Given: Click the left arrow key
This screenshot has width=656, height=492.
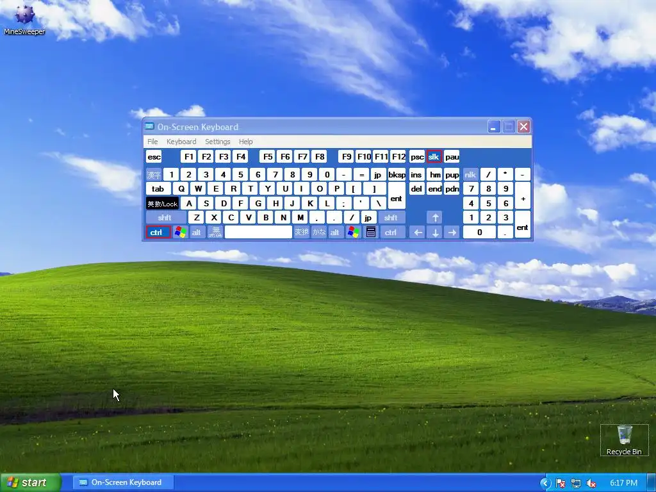Looking at the screenshot, I should pyautogui.click(x=418, y=232).
